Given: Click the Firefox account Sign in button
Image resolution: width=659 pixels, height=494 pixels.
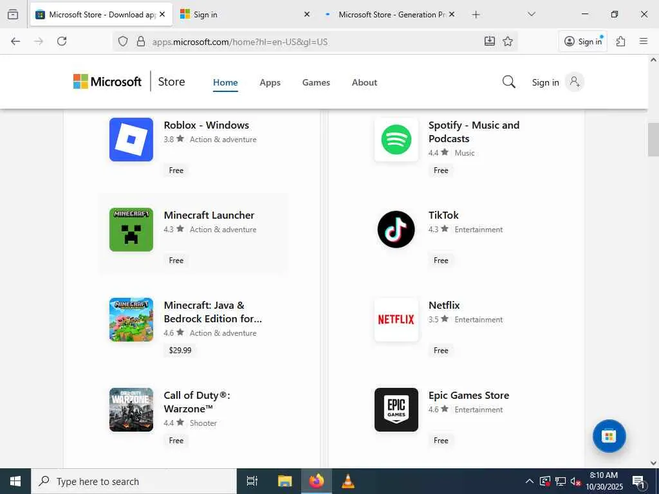Looking at the screenshot, I should coord(583,41).
